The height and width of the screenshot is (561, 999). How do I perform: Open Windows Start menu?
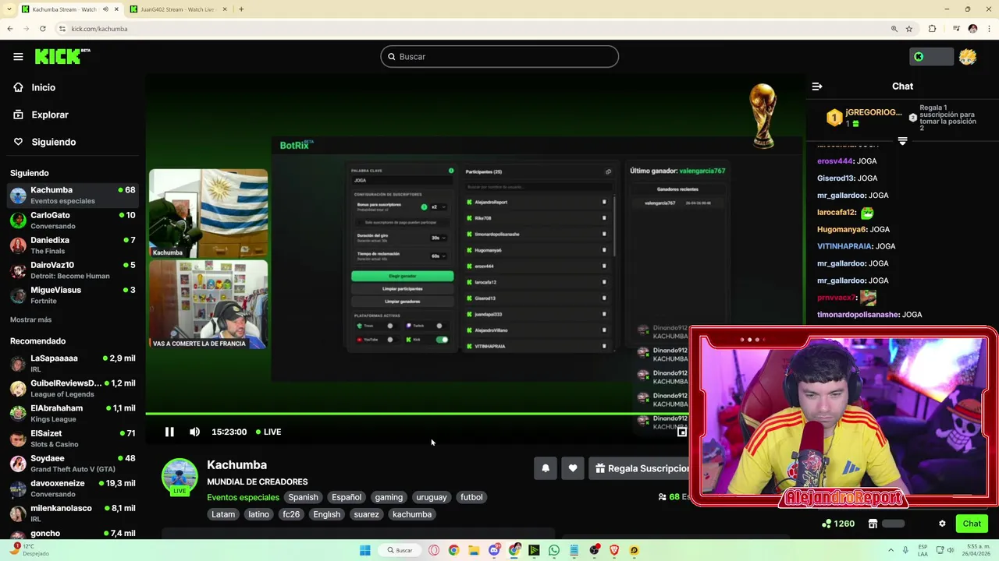pos(364,550)
